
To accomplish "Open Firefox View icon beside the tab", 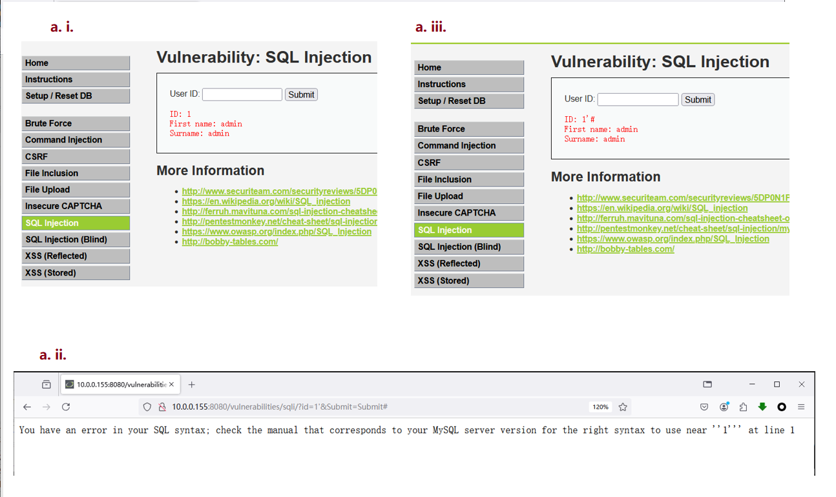I will coord(47,384).
